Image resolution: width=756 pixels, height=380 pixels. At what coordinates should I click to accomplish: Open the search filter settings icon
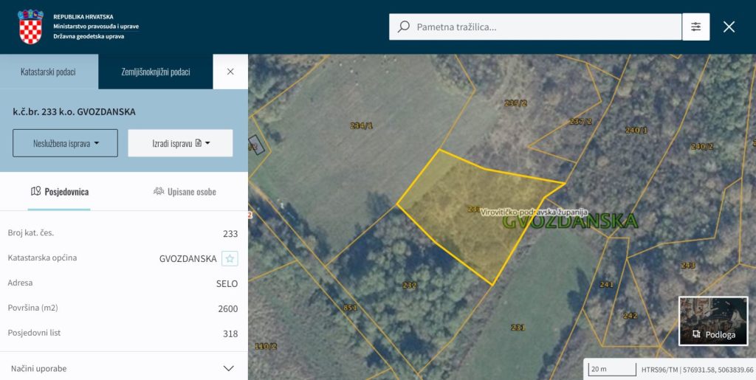(x=695, y=27)
